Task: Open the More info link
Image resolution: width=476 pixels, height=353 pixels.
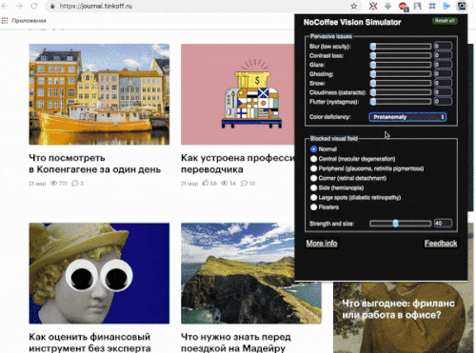Action: tap(322, 244)
